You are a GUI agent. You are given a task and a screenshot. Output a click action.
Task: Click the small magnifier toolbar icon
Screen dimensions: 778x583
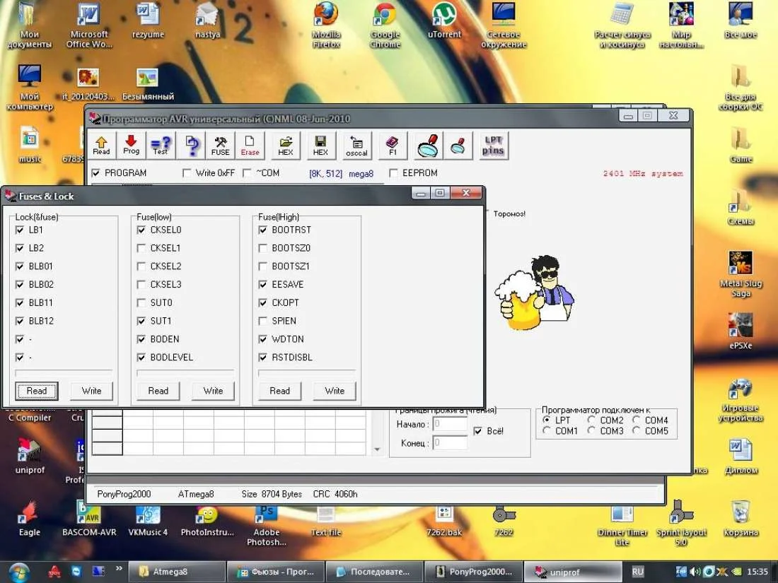coord(458,146)
